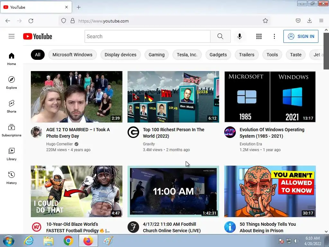This screenshot has width=329, height=247.
Task: Open the Firefox downloads icon
Action: [x=309, y=21]
